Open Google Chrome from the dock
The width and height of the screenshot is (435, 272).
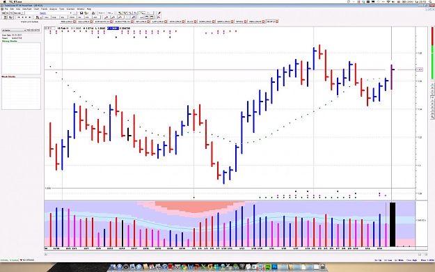[x=184, y=266]
